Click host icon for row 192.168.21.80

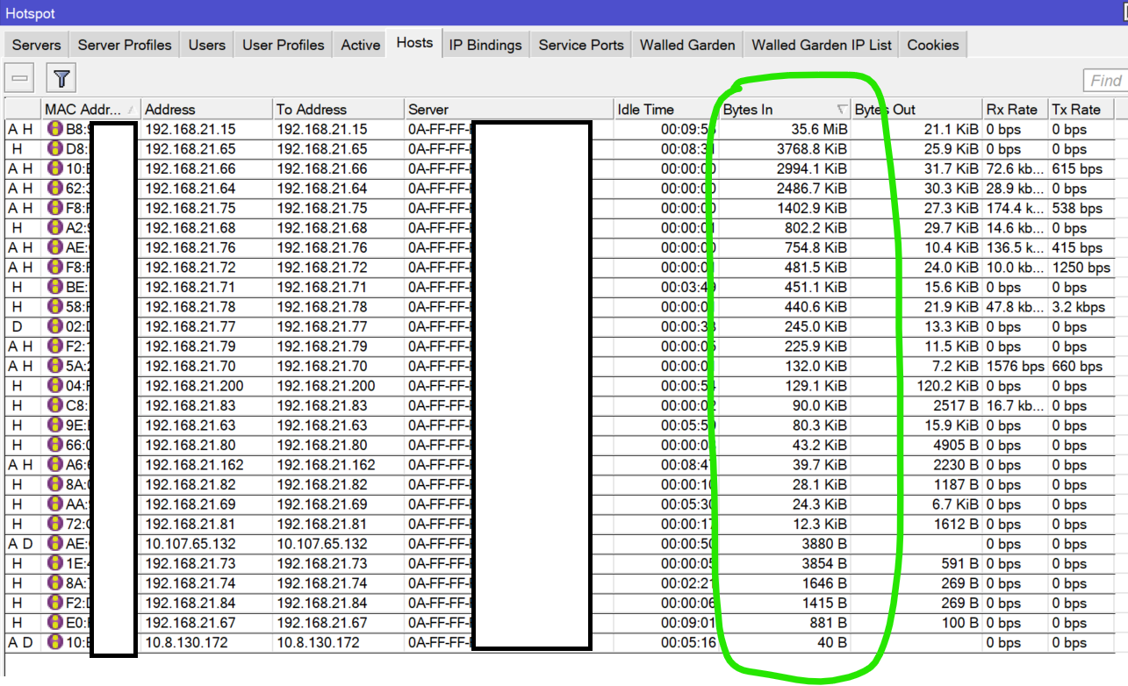[x=54, y=445]
